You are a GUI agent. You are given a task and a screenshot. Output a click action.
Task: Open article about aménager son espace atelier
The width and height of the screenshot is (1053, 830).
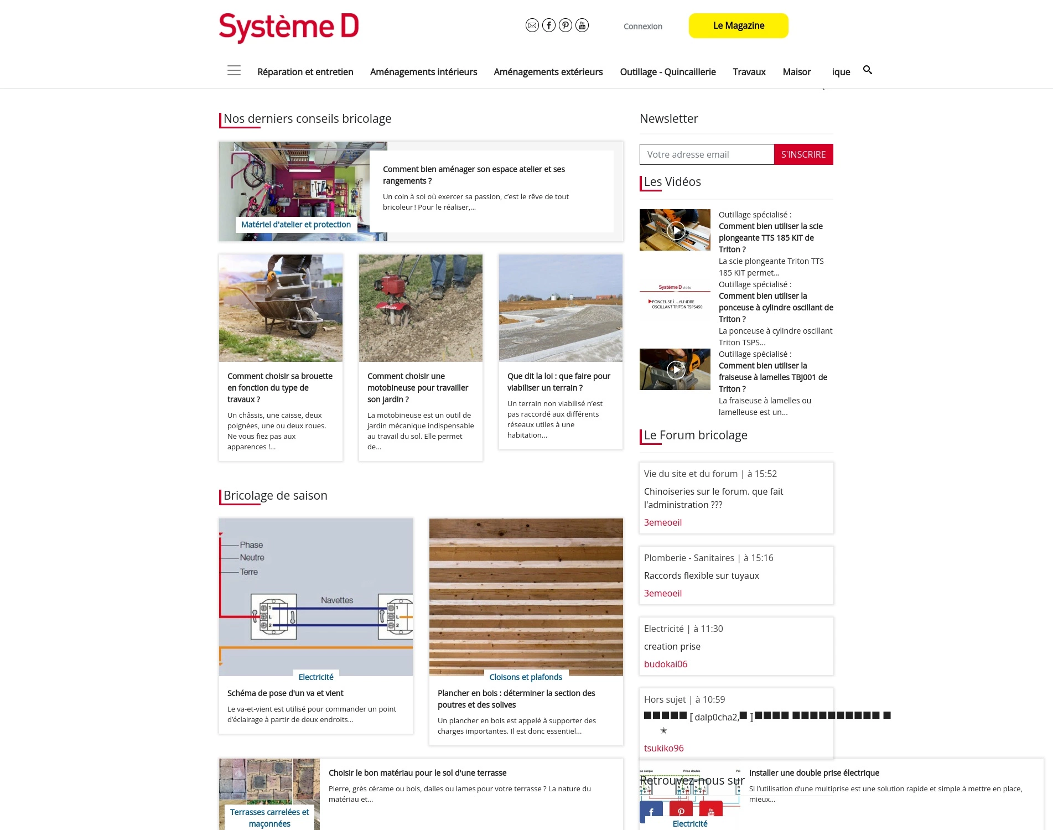(474, 175)
